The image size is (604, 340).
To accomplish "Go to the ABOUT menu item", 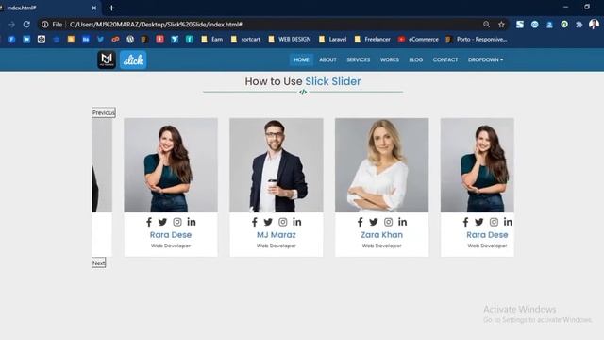I will [x=327, y=59].
